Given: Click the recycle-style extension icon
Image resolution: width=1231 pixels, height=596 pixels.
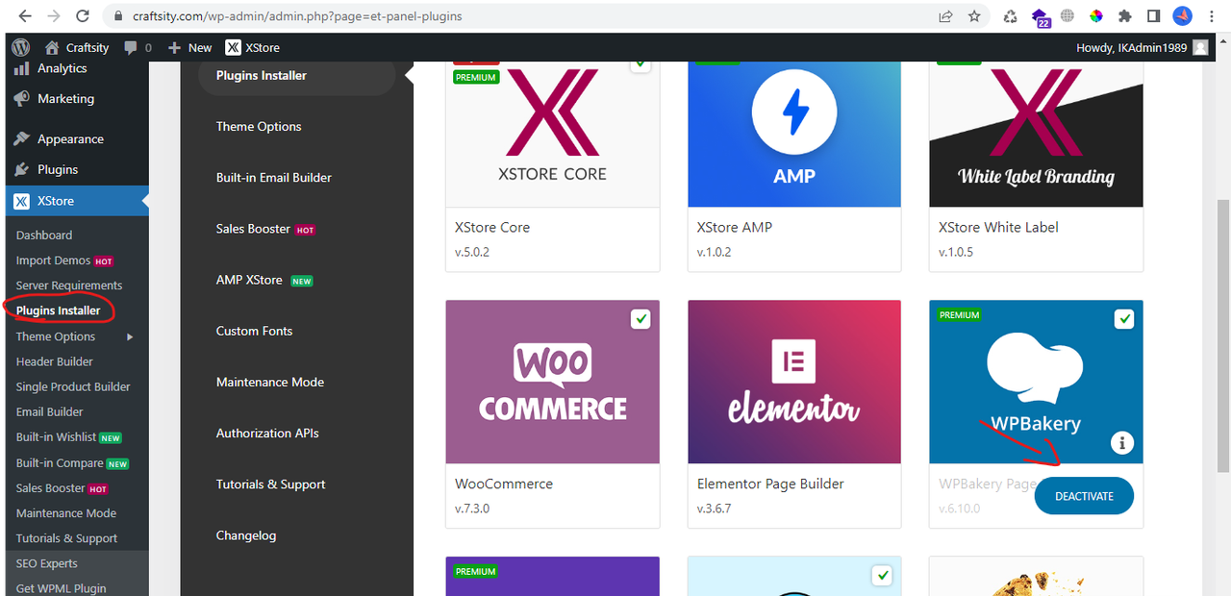Looking at the screenshot, I should (1011, 16).
